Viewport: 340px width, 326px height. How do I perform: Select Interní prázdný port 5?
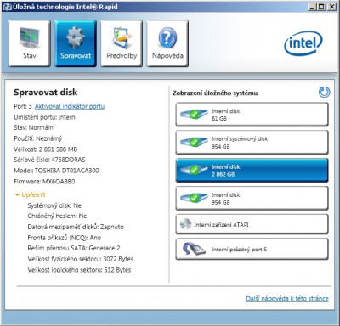[252, 249]
